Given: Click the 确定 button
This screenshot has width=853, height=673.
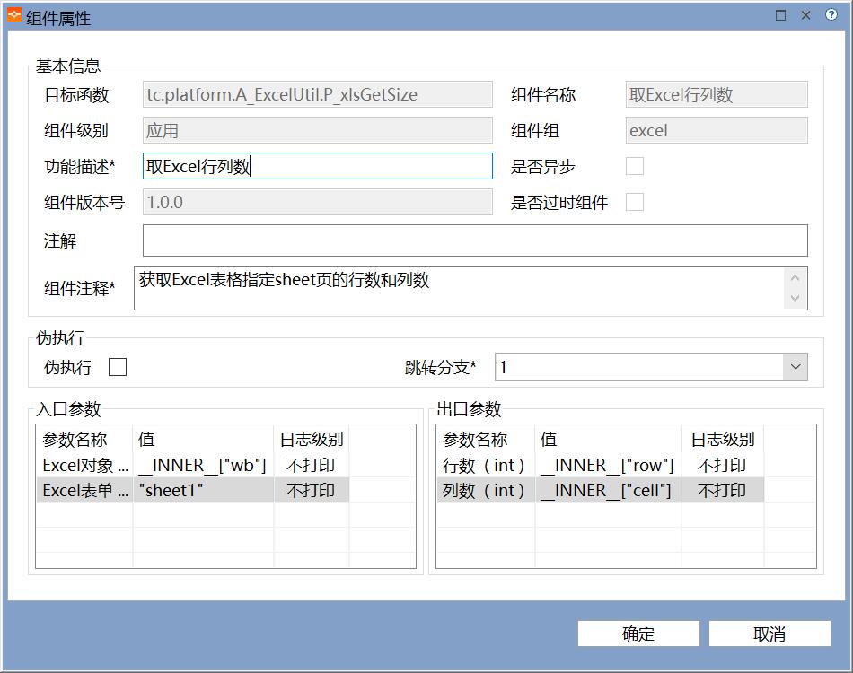Looking at the screenshot, I should point(638,634).
